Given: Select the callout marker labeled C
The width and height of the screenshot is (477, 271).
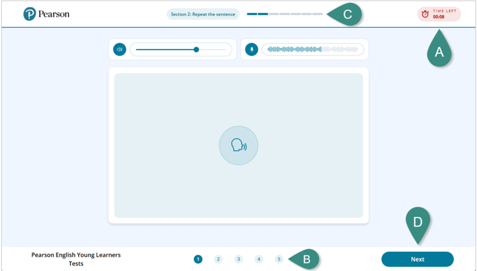Looking at the screenshot, I should click(x=347, y=14).
